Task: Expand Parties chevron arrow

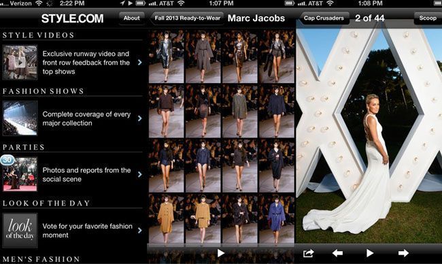Action: coord(140,174)
